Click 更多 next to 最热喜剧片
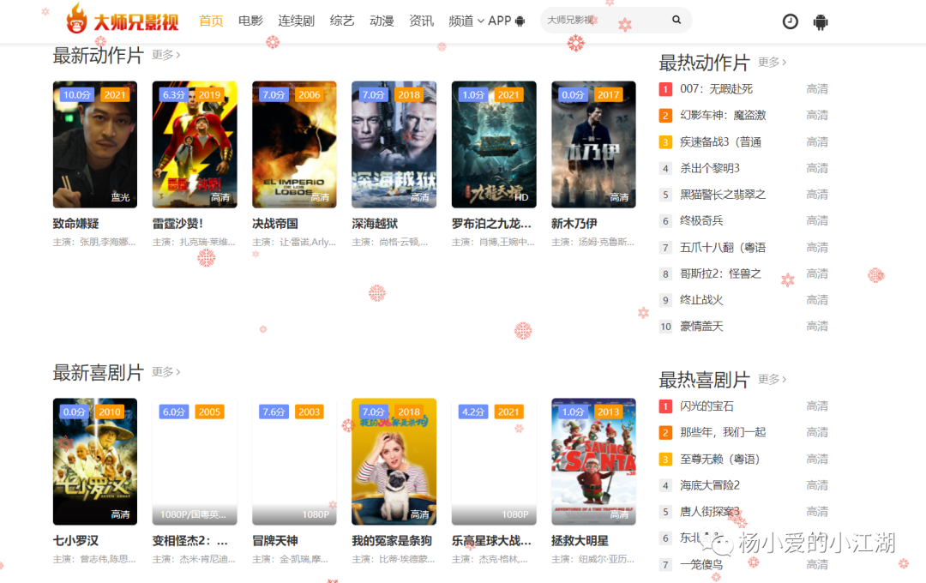Image resolution: width=926 pixels, height=583 pixels. point(772,379)
